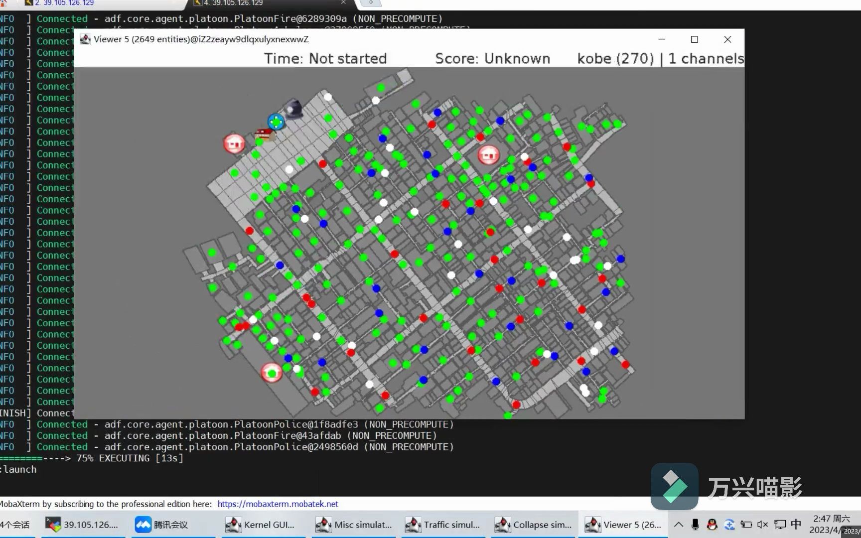Select the refuge icon at map's left edge
This screenshot has height=538, width=861.
pos(234,143)
